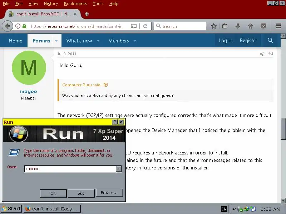Click the Firefox taskbar button
286x214 pixels.
click(52, 209)
